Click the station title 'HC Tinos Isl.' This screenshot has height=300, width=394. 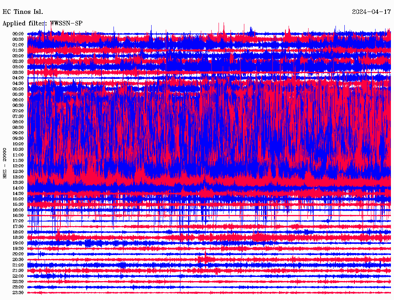coord(23,12)
